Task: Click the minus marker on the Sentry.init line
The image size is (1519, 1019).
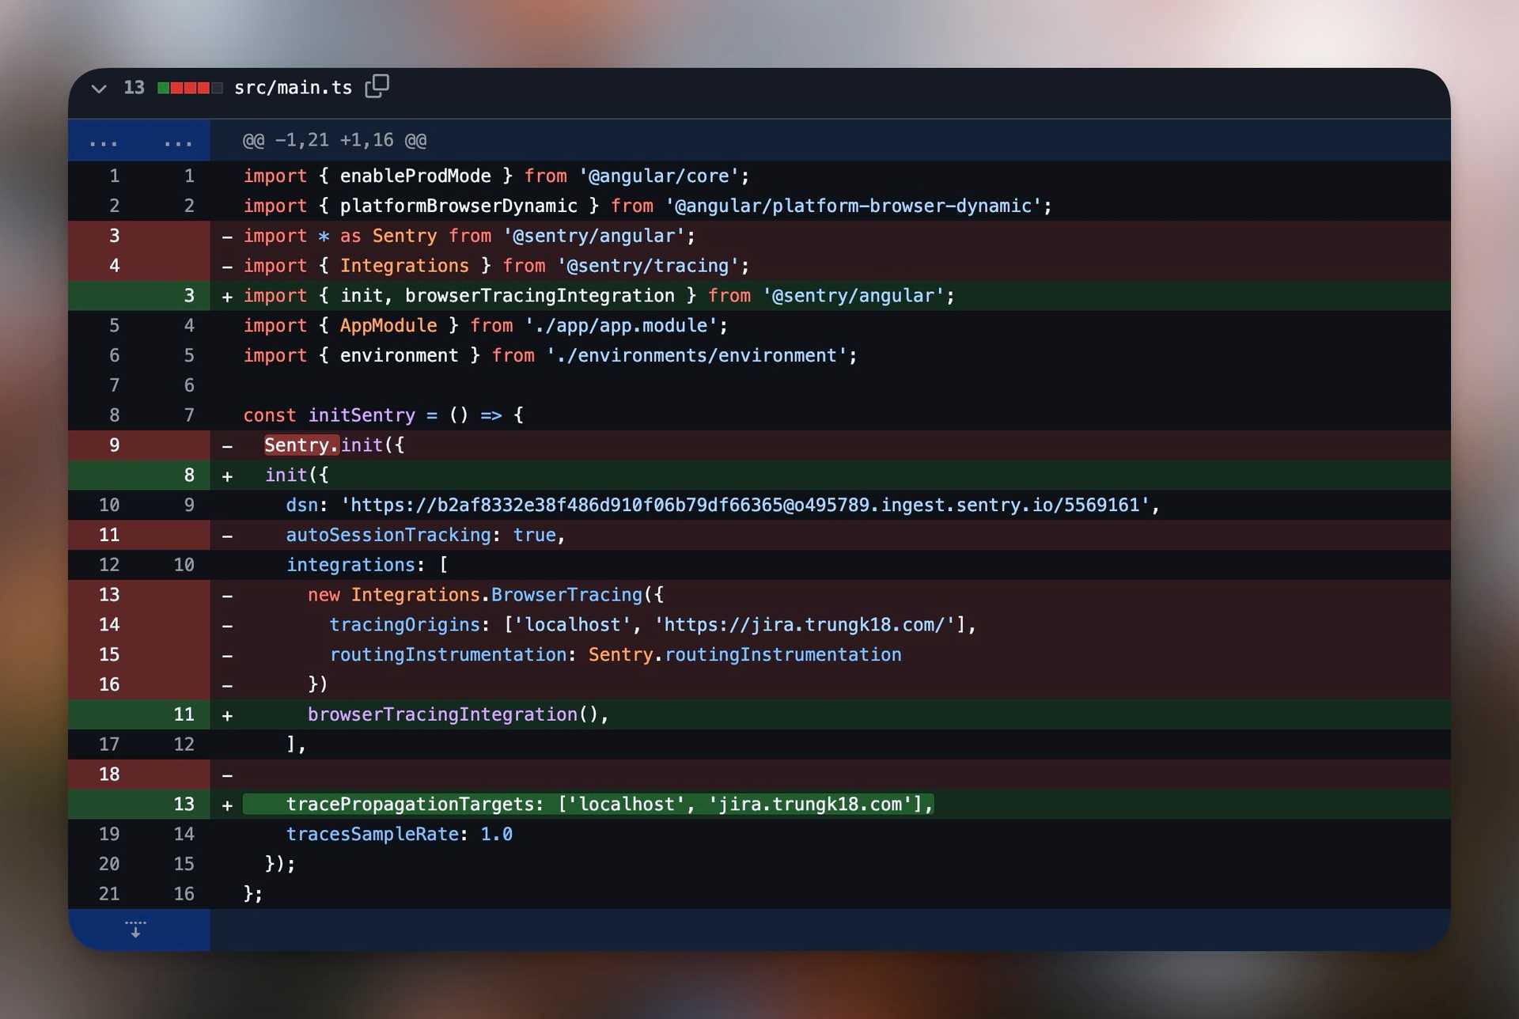Action: click(227, 445)
